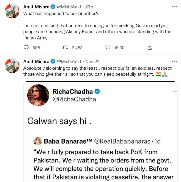Image resolution: width=181 pixels, height=182 pixels.
Task: Open the 23h timestamp link
Action: 89,7
